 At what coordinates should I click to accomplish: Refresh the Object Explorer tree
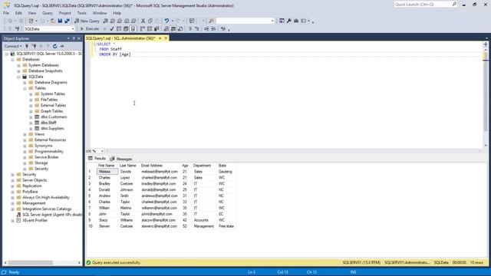(54, 46)
